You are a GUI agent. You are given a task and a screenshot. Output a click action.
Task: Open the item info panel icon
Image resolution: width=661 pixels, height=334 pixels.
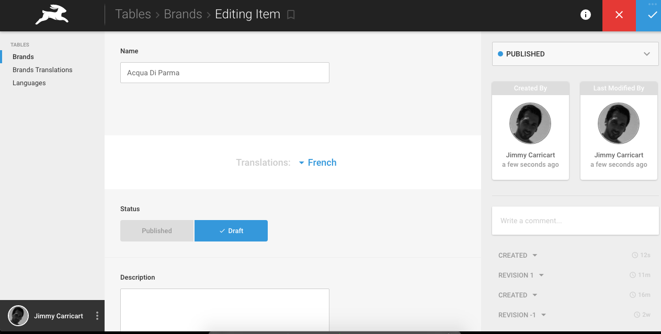(586, 15)
